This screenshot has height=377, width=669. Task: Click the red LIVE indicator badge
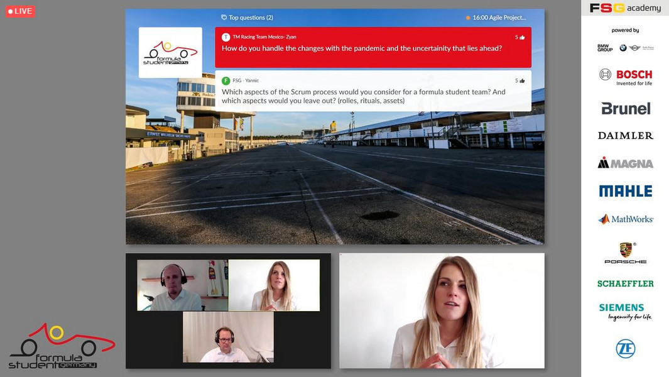point(20,11)
